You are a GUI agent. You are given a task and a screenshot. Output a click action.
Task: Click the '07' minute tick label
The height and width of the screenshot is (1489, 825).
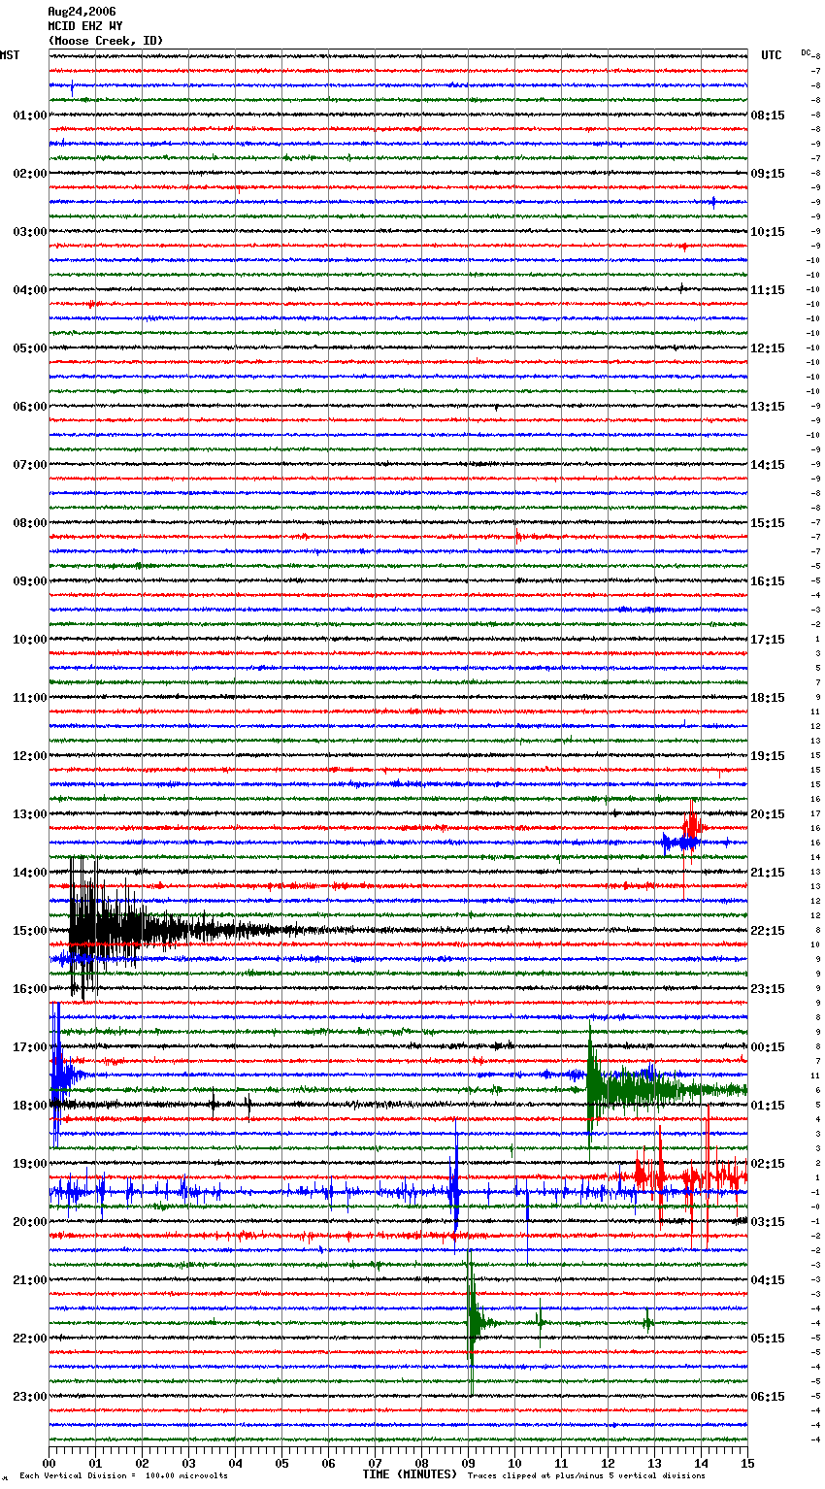(375, 1463)
